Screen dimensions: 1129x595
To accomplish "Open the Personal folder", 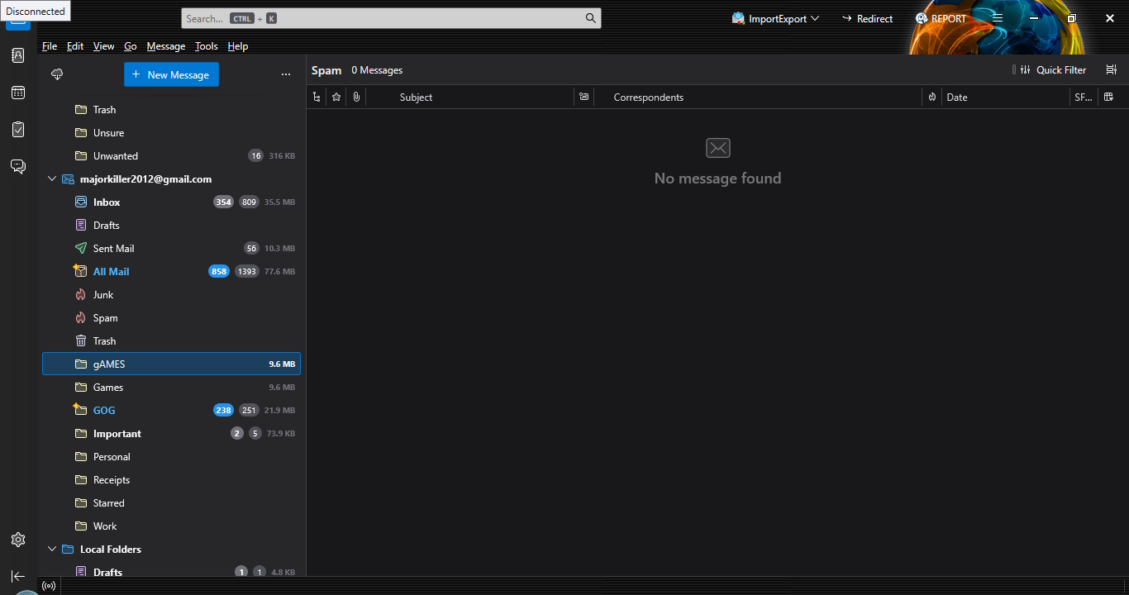I will (171, 457).
